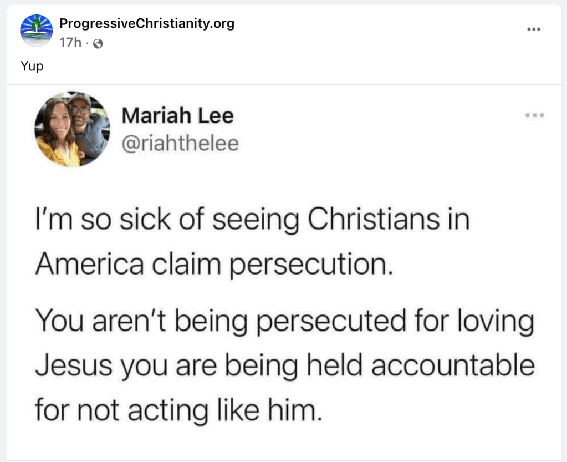This screenshot has height=462, width=567.
Task: Click the "Yup" post caption
Action: tap(32, 67)
